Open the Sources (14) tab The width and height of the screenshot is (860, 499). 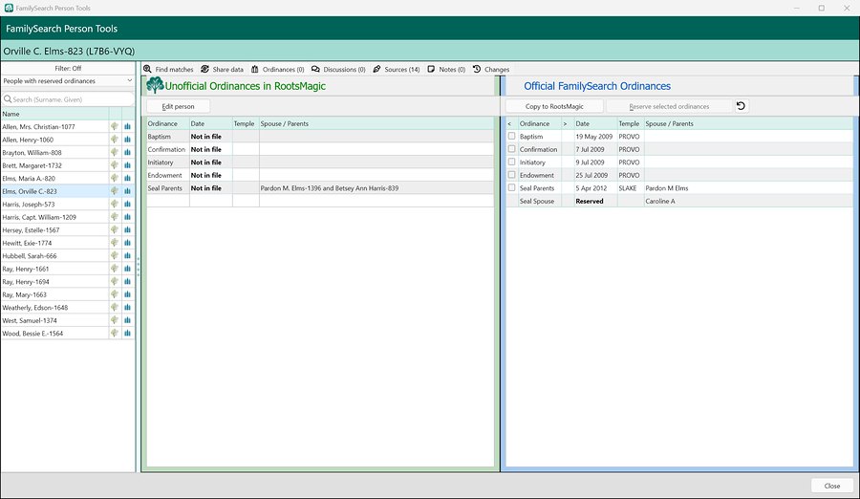point(396,69)
